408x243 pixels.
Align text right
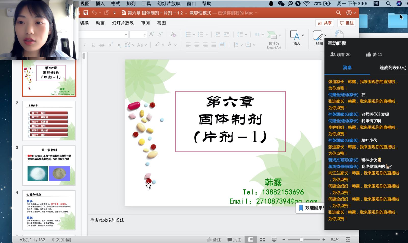pos(205,45)
